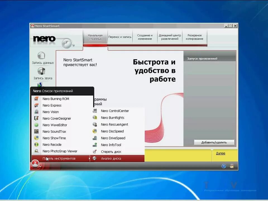Image resolution: width=268 pixels, height=201 pixels.
Task: Click the Nero ControlCenter icon
Action: point(95,111)
